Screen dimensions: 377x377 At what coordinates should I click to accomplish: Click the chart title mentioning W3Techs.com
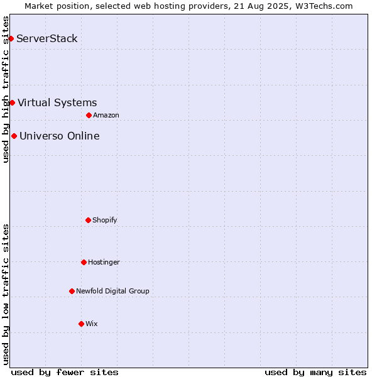[188, 6]
